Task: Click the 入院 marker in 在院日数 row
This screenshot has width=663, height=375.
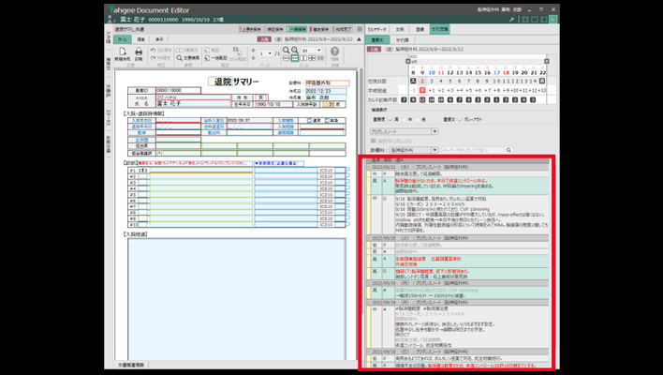Action: click(413, 81)
